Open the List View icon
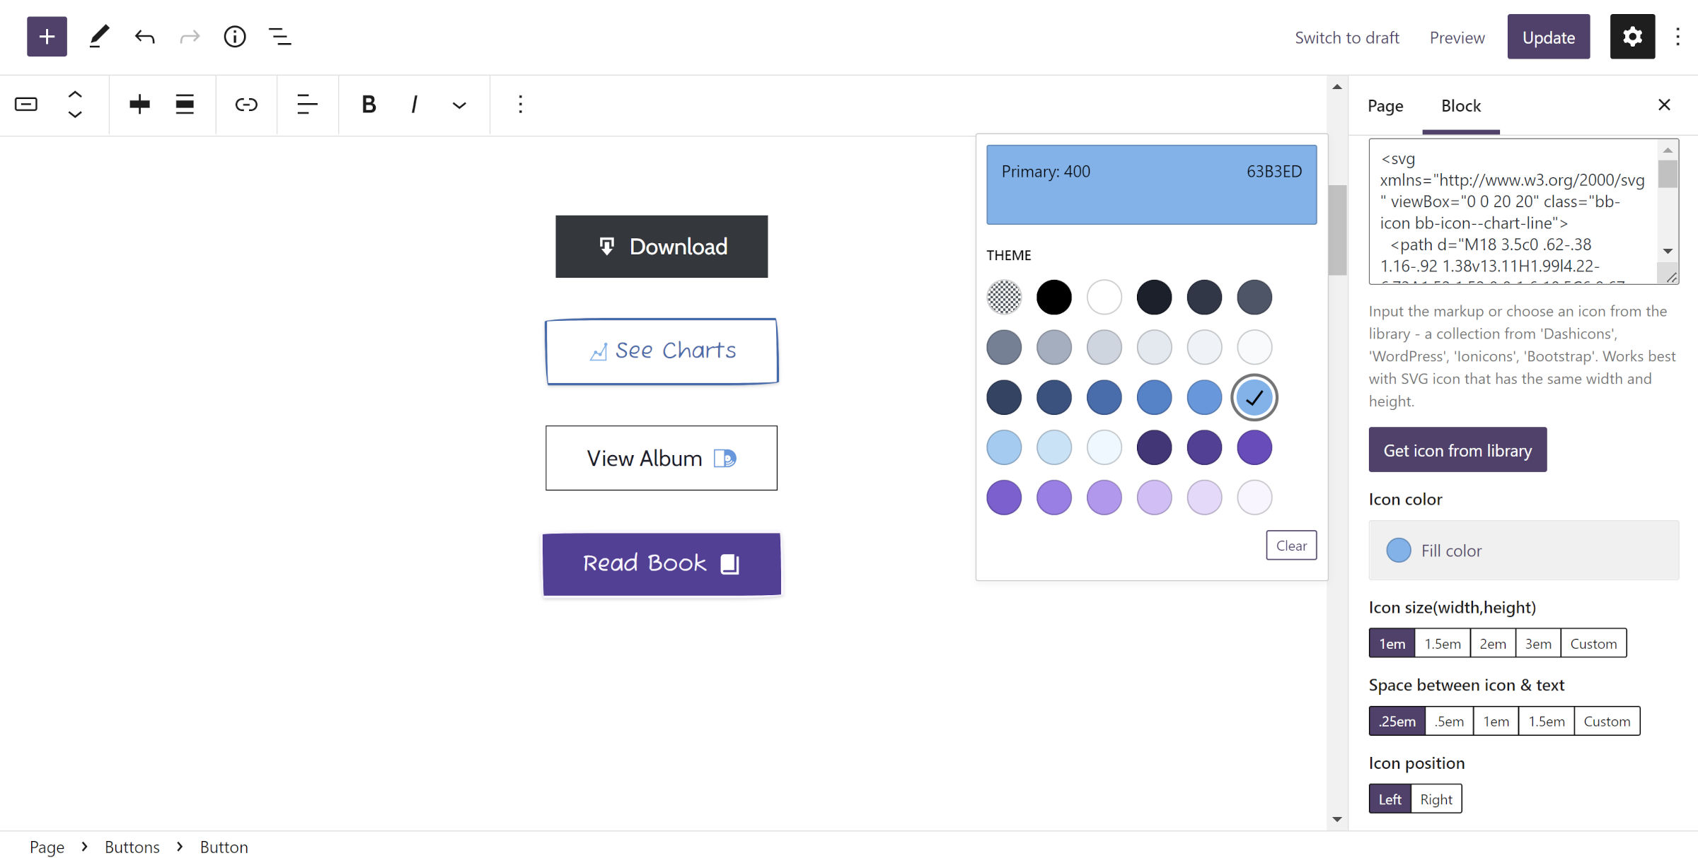Screen dimensions: 1698x858 click(279, 37)
